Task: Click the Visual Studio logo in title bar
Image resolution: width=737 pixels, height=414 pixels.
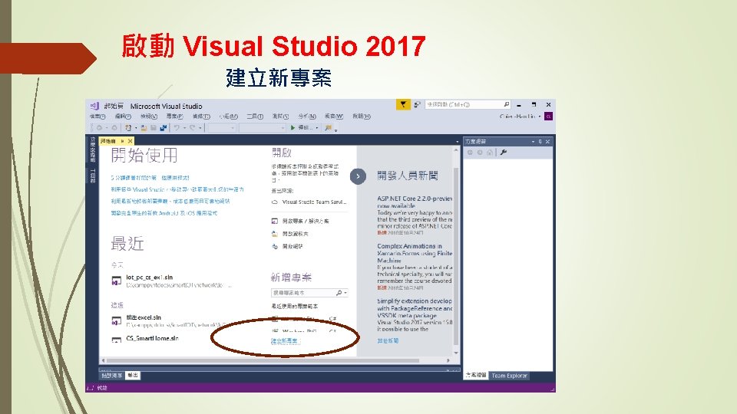Action: pos(94,106)
